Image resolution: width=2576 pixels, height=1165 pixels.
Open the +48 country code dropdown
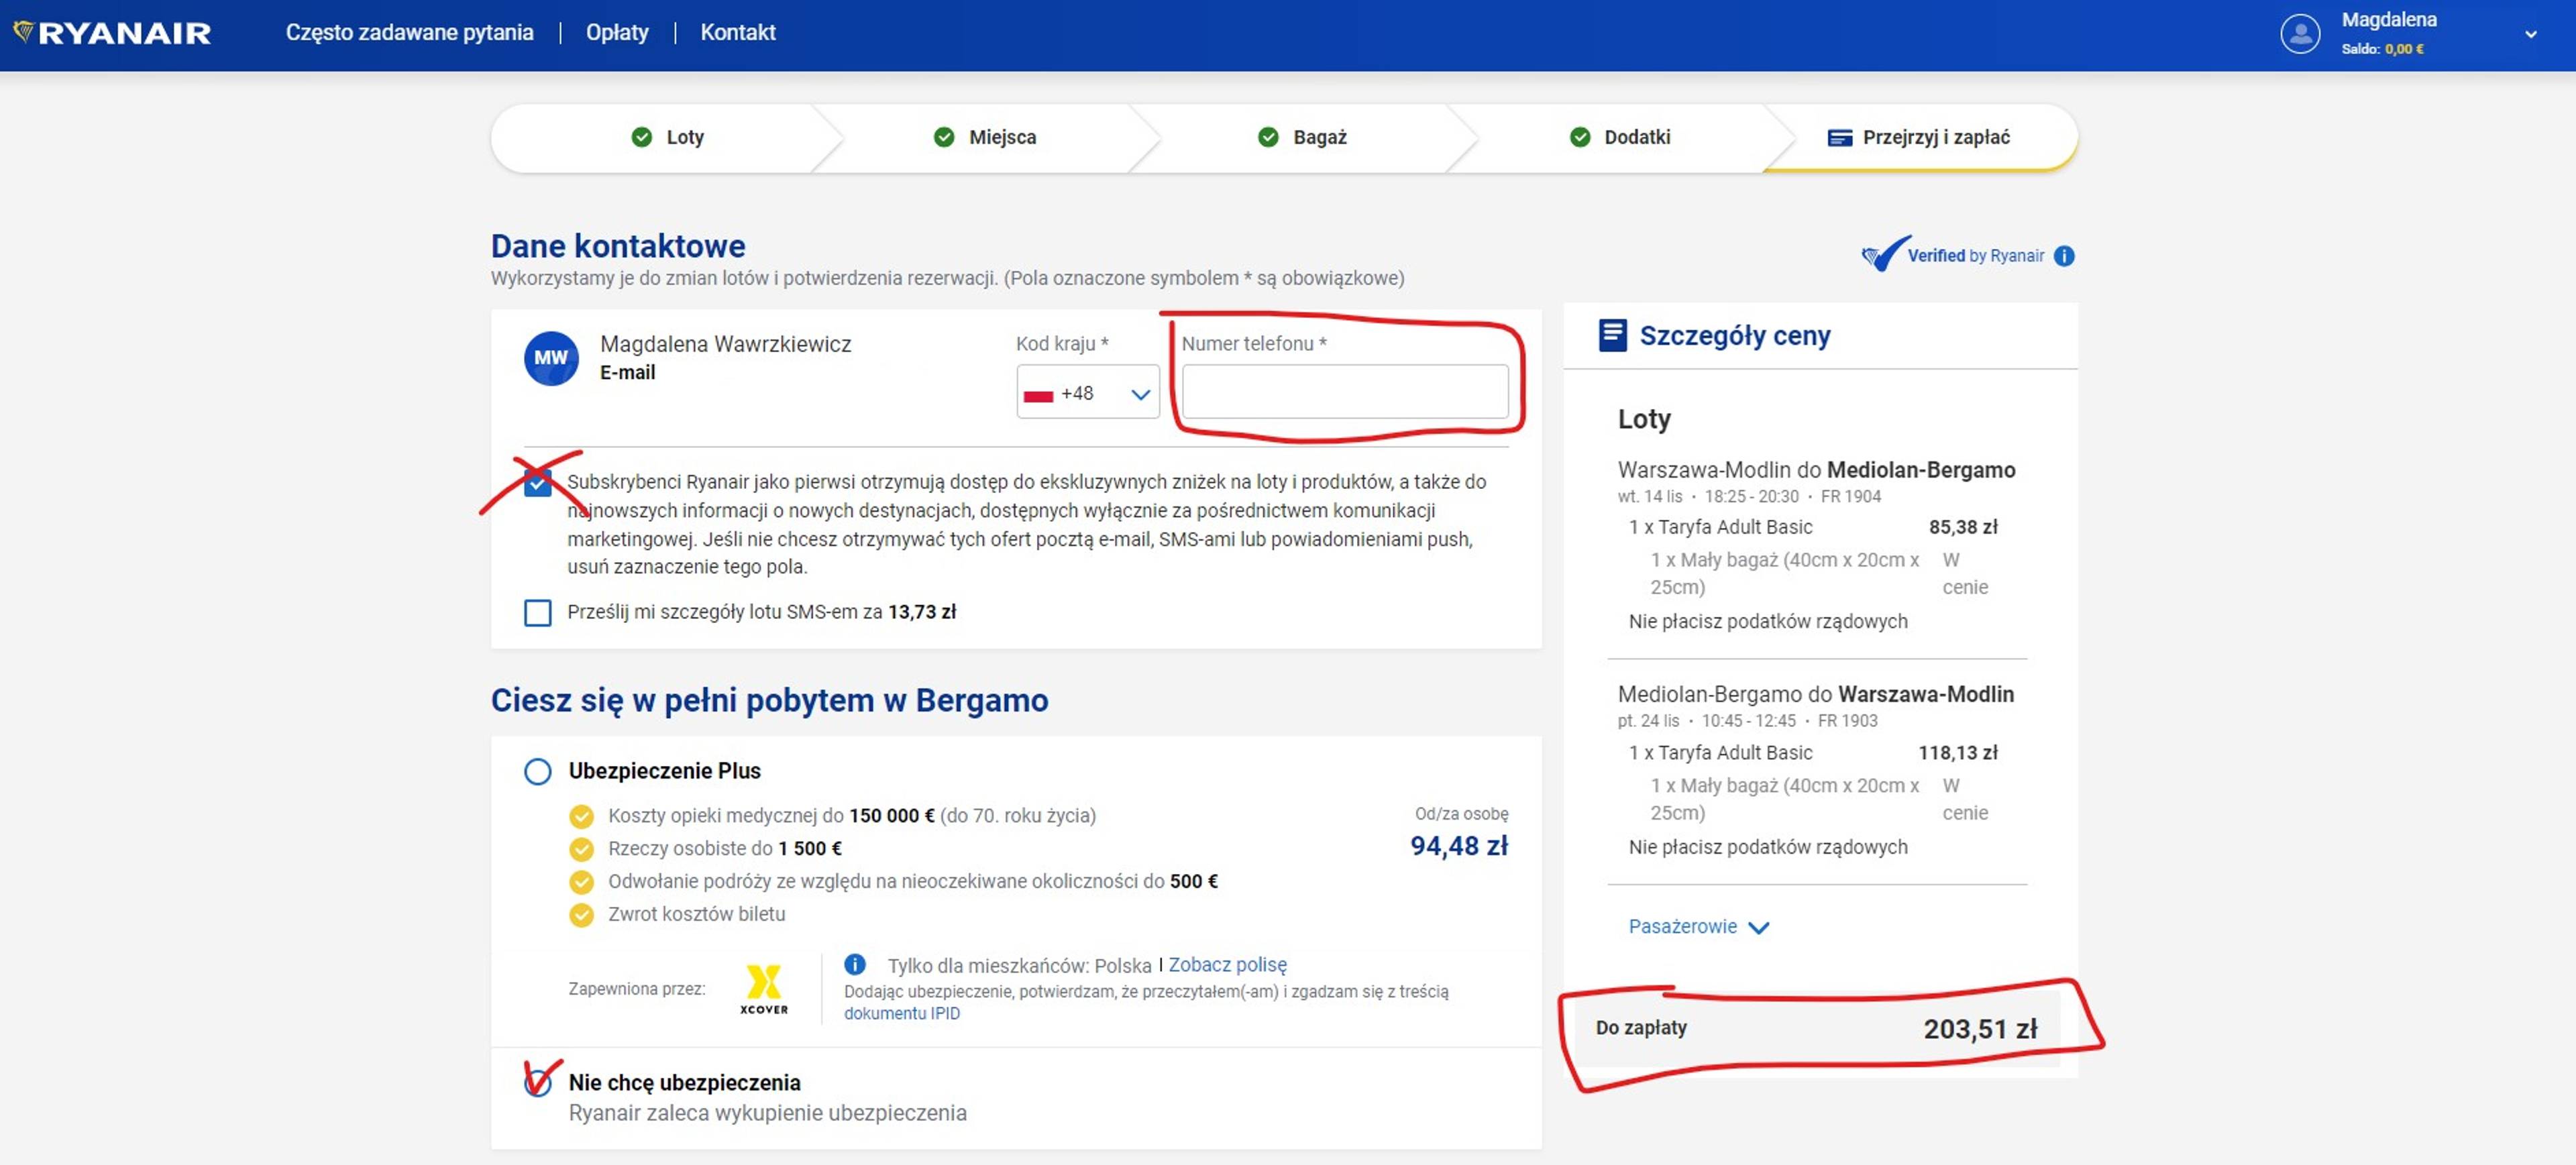(1087, 393)
